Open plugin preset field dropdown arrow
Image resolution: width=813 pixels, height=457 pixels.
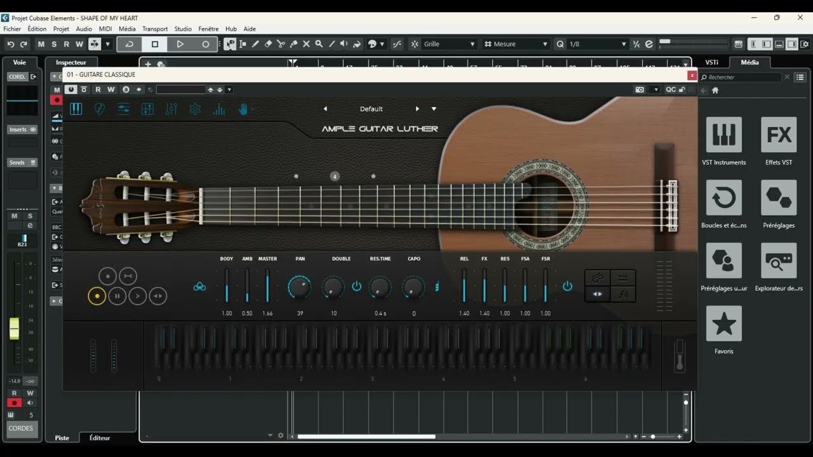point(229,89)
